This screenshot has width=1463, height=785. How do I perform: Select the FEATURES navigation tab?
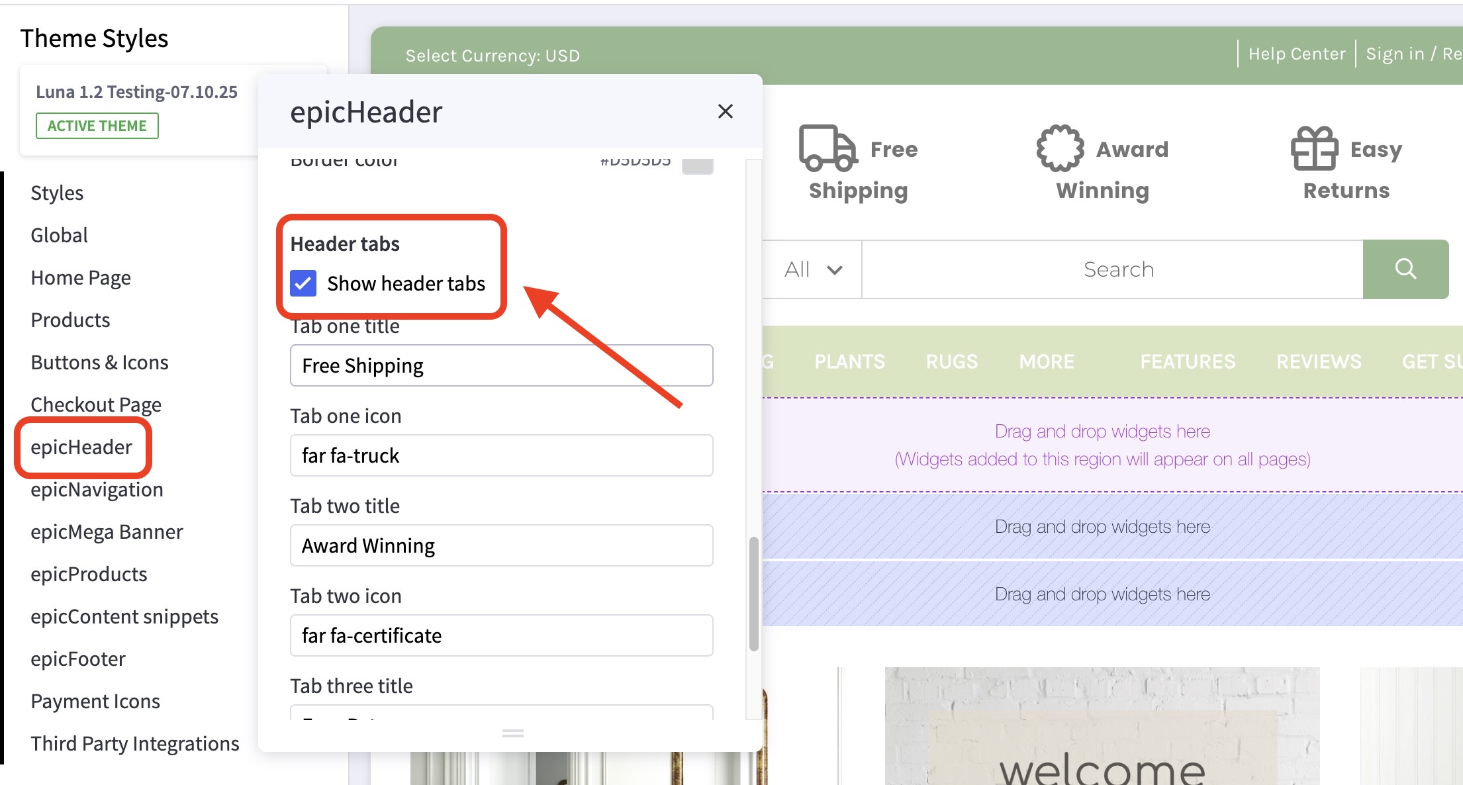click(x=1187, y=361)
